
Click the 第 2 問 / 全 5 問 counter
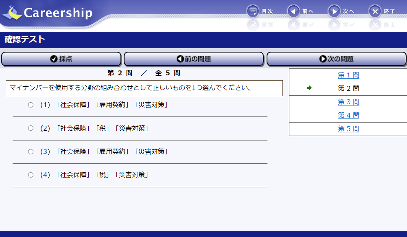coord(144,73)
